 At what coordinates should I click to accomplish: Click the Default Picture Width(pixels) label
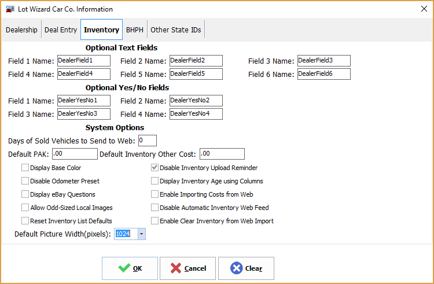point(63,234)
